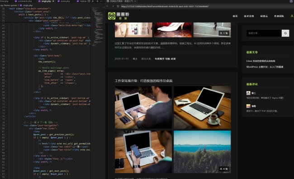Click the the_content() code line

tap(47, 62)
